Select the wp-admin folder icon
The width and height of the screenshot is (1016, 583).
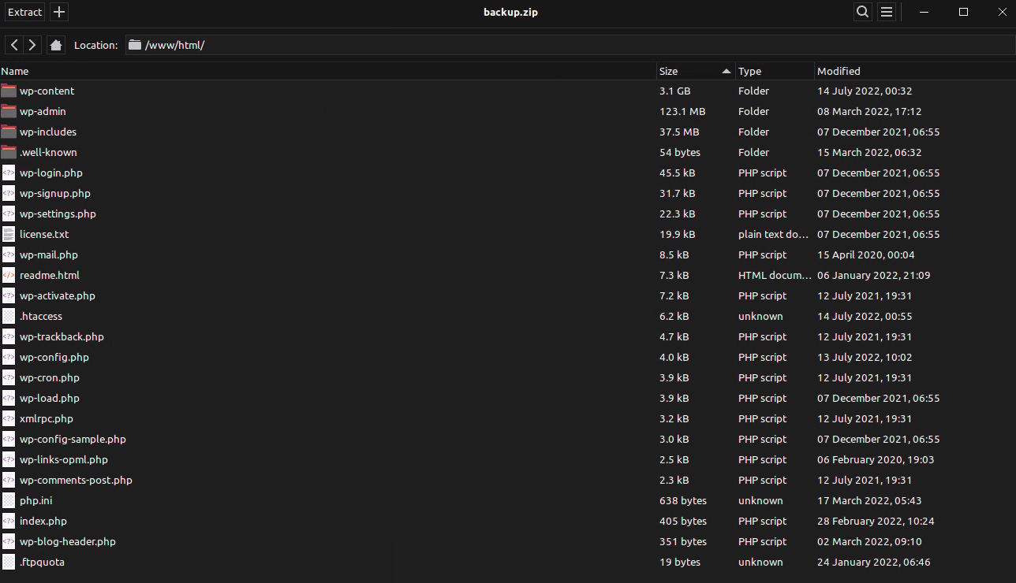9,111
